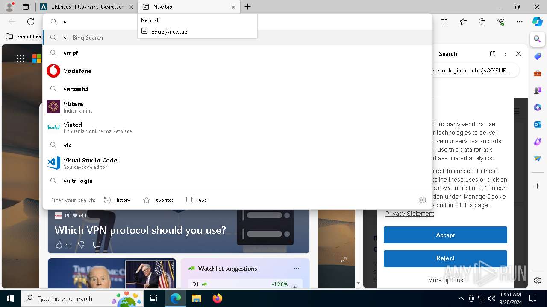
Task: Open comments on the VPN article
Action: [x=97, y=245]
